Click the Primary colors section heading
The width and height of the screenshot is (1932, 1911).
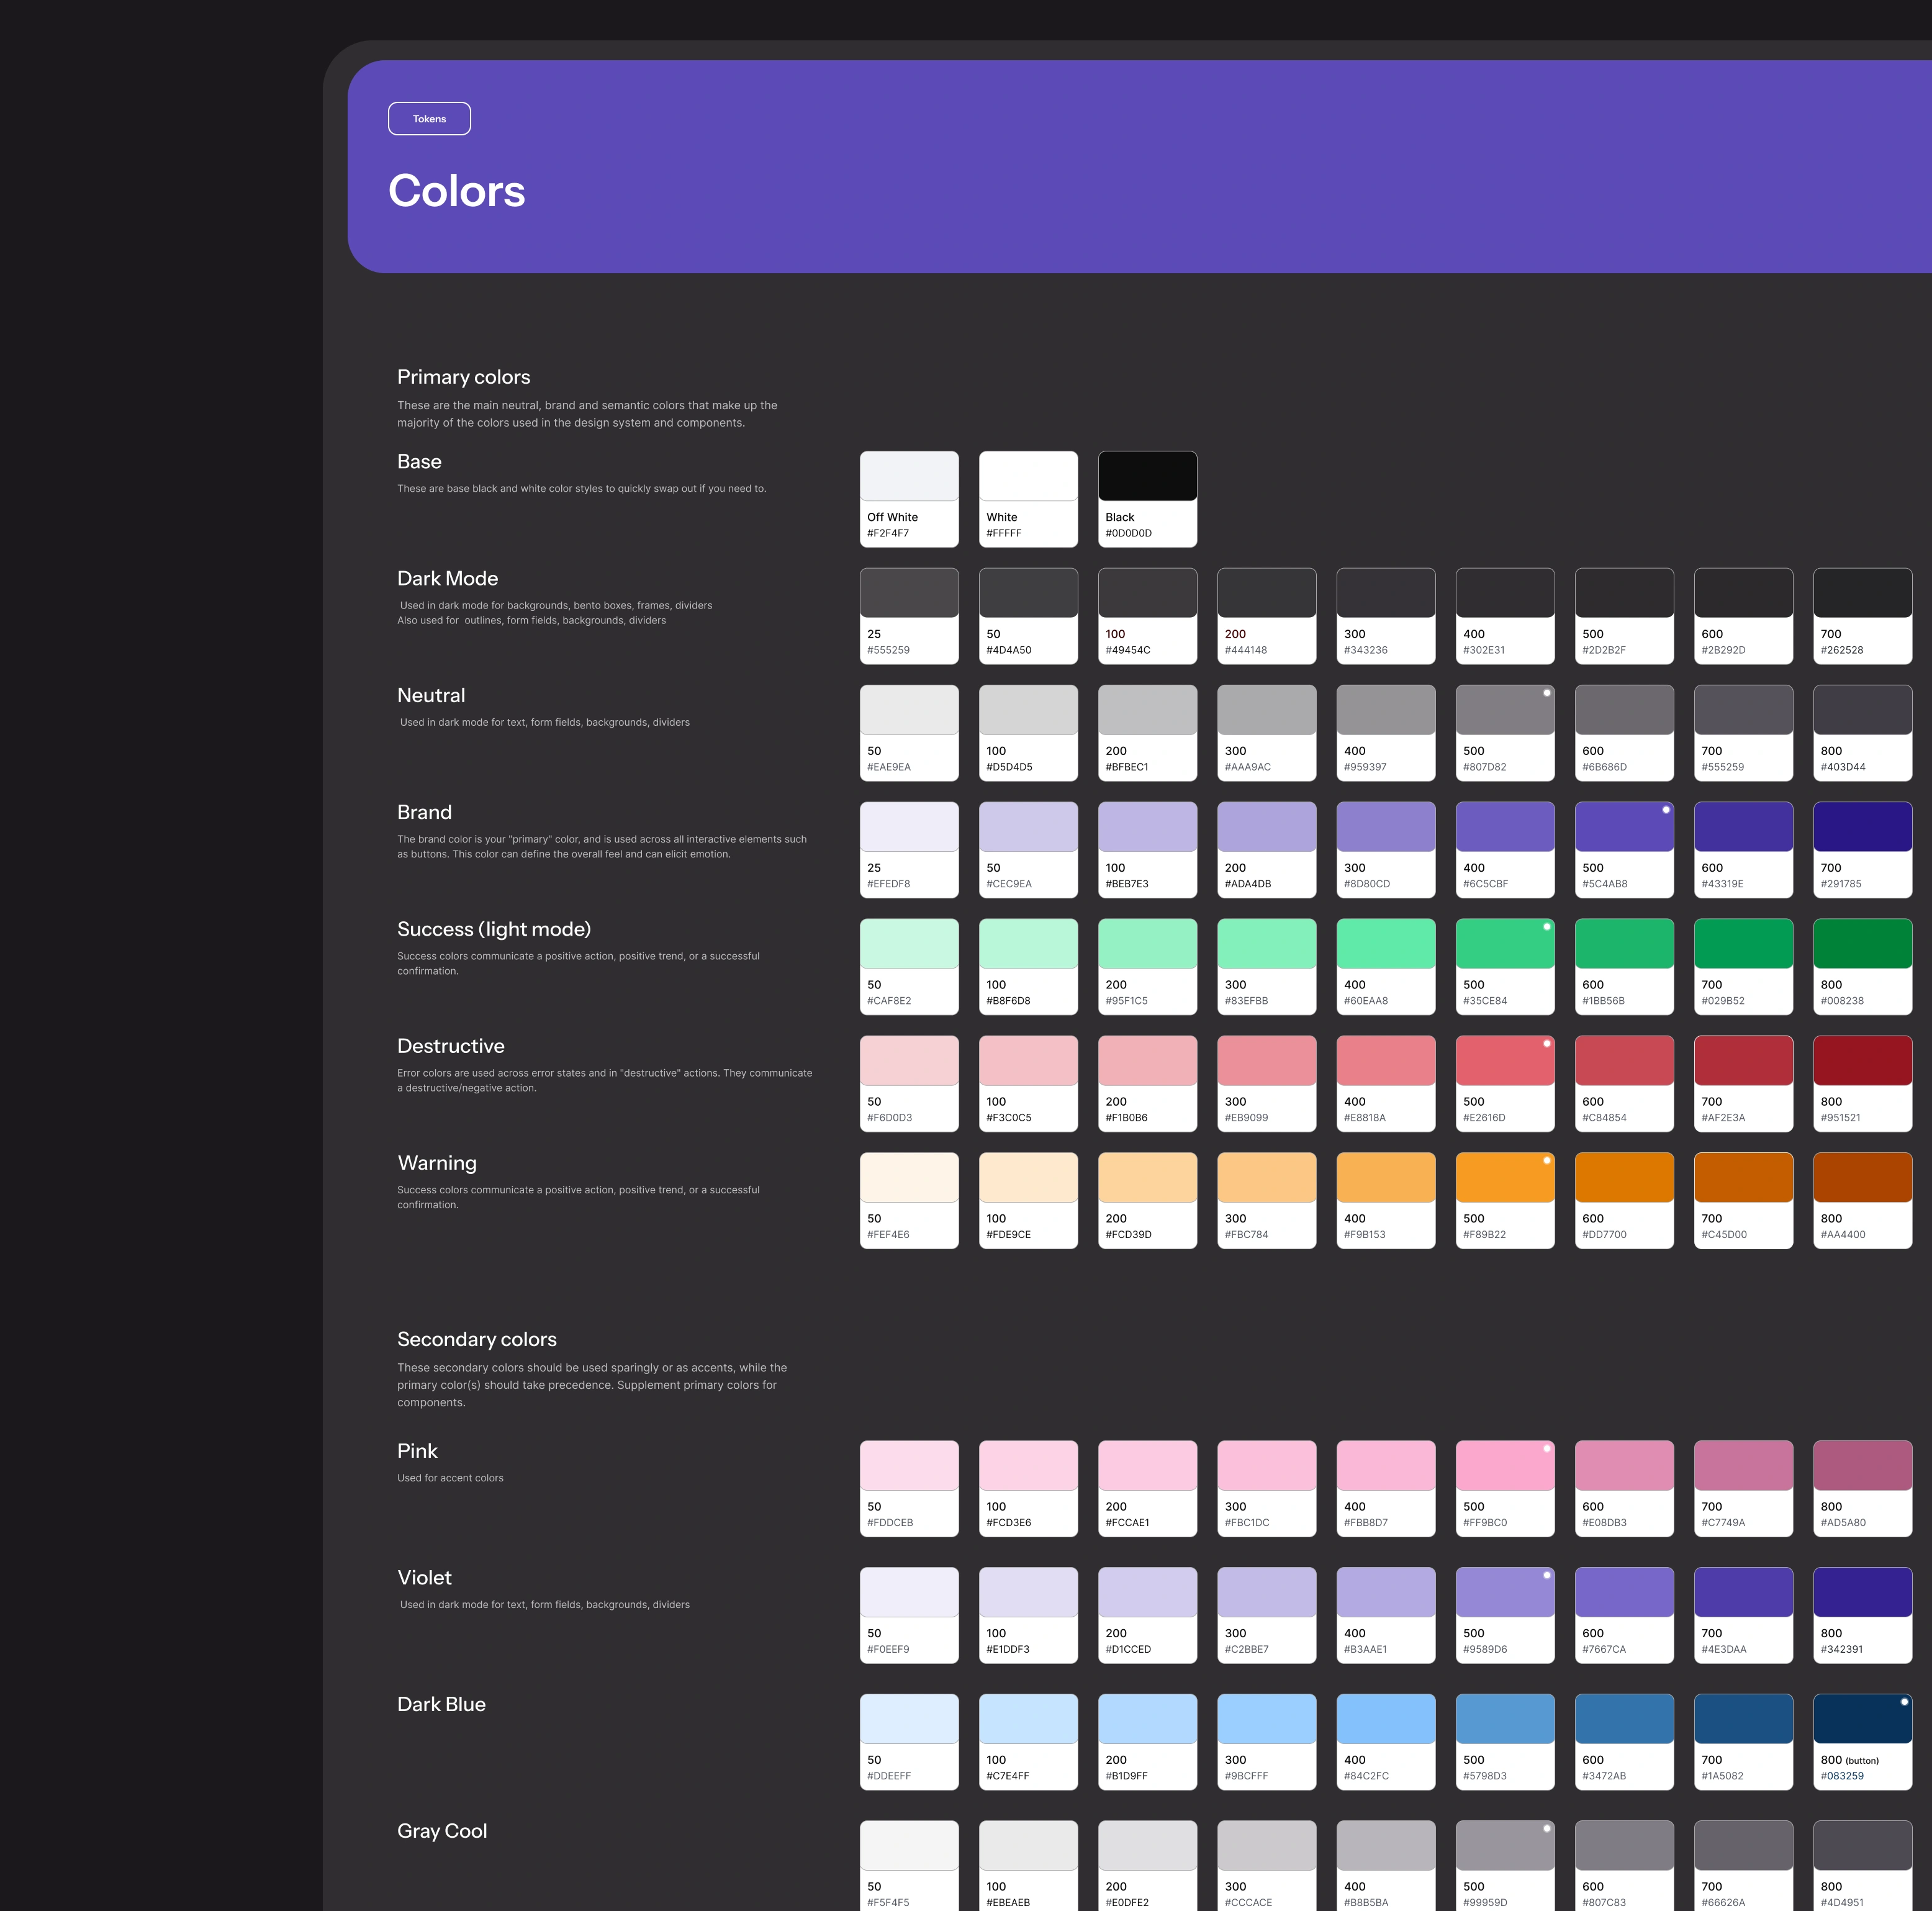[463, 377]
